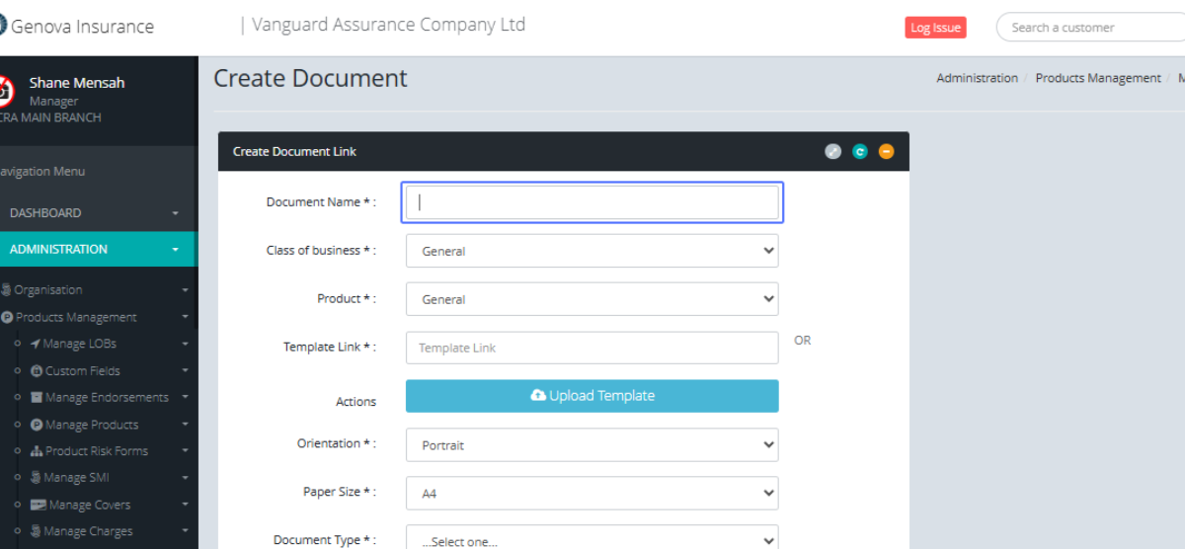Viewport: 1185px width, 549px height.
Task: Open the Orientation dropdown set to Portrait
Action: (592, 445)
